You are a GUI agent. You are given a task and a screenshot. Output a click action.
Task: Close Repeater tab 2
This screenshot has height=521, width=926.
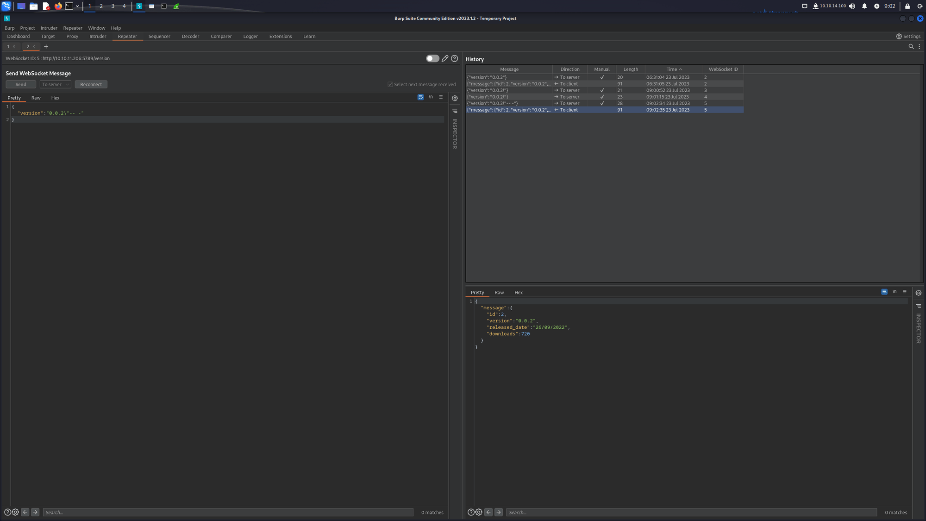(x=34, y=46)
